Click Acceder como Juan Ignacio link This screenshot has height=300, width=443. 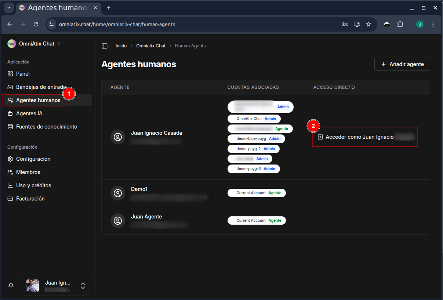[359, 137]
